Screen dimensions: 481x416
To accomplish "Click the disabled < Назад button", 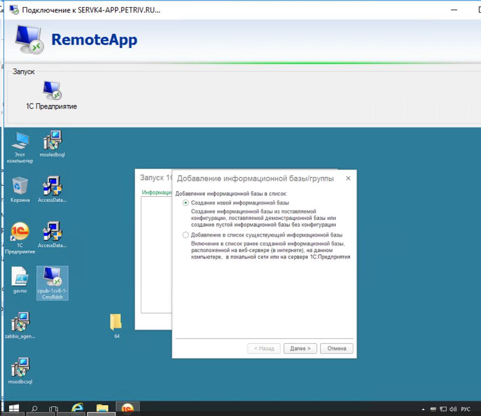I will 264,349.
